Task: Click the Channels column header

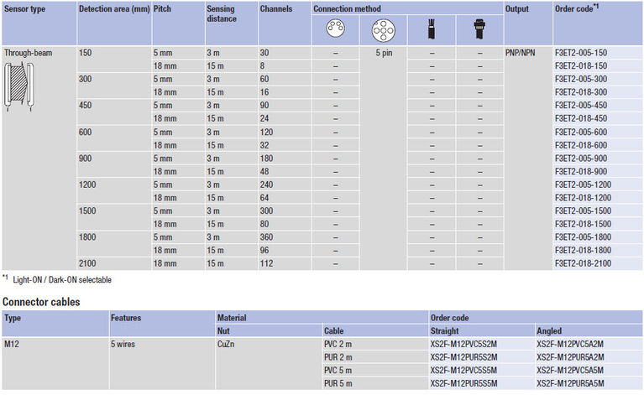Action: pyautogui.click(x=277, y=8)
